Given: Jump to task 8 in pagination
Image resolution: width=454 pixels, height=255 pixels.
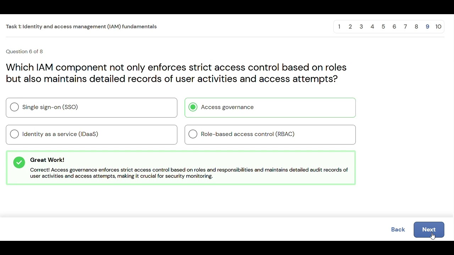Looking at the screenshot, I should click(416, 27).
